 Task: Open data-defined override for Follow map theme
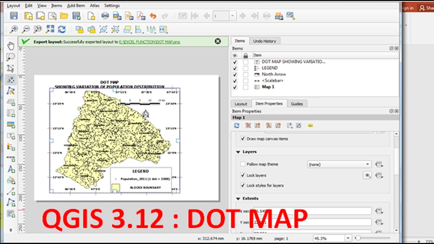pos(379,164)
